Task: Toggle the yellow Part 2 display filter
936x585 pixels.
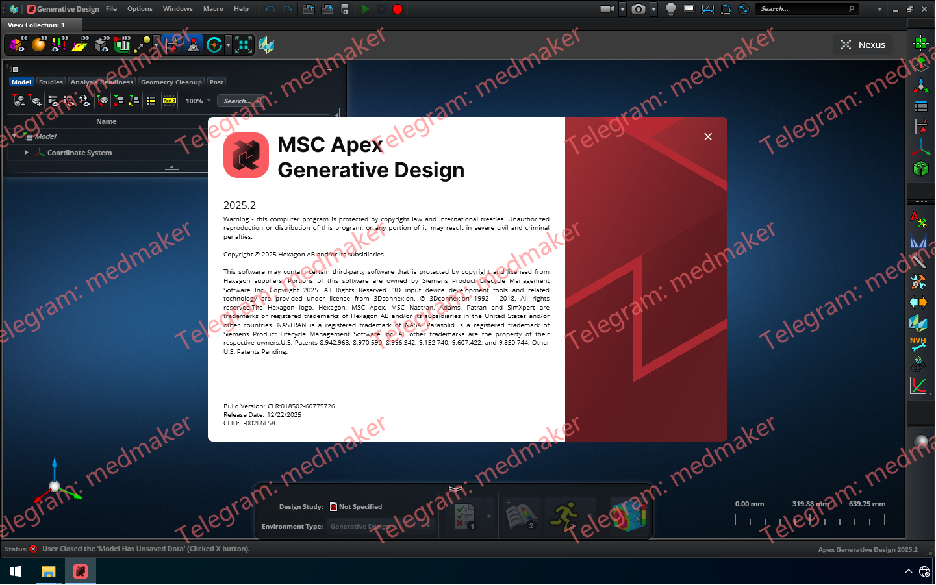Action: coord(168,101)
